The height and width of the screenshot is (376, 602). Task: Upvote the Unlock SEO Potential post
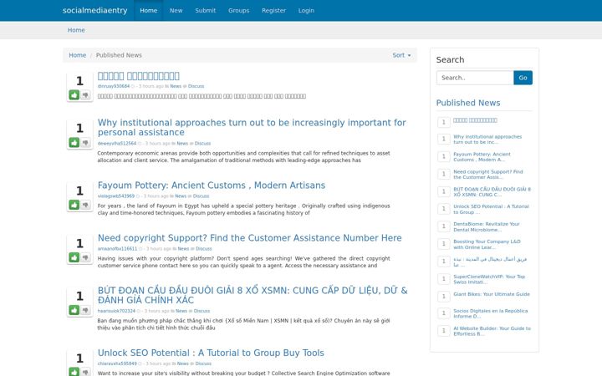[x=74, y=371]
